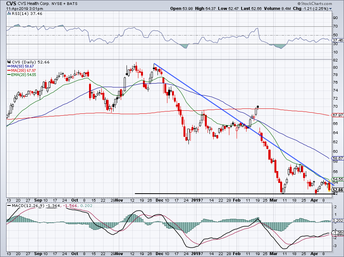Click the 82 label on the price axis
This screenshot has width=344, height=257.
click(x=335, y=60)
